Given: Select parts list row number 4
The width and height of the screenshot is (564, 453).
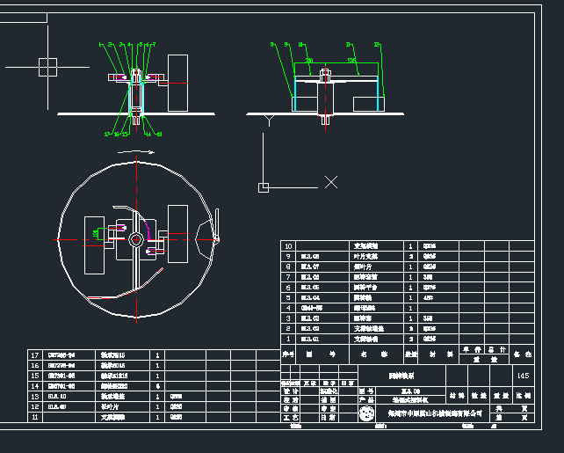Looking at the screenshot, I should pyautogui.click(x=408, y=308).
